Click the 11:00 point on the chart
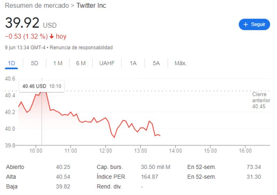The height and width of the screenshot is (195, 277). coord(71,112)
